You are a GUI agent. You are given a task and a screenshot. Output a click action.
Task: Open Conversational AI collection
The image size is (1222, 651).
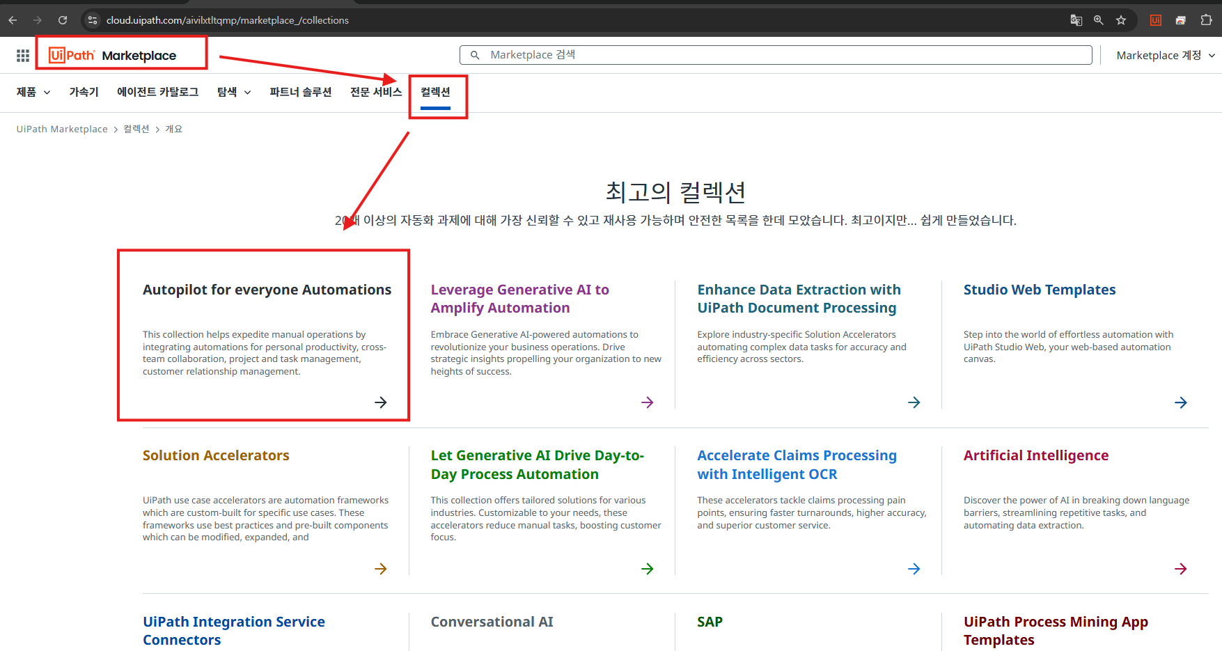coord(492,622)
